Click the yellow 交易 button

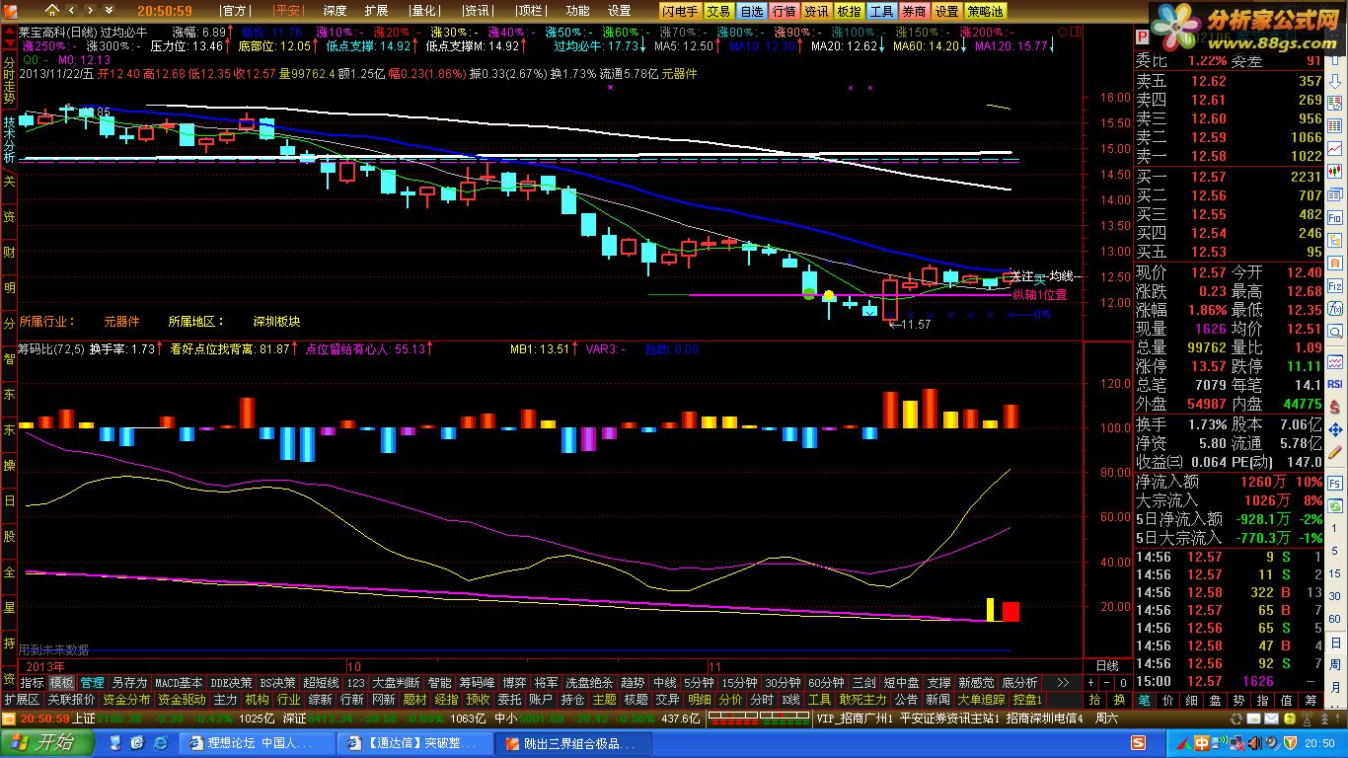tap(718, 11)
